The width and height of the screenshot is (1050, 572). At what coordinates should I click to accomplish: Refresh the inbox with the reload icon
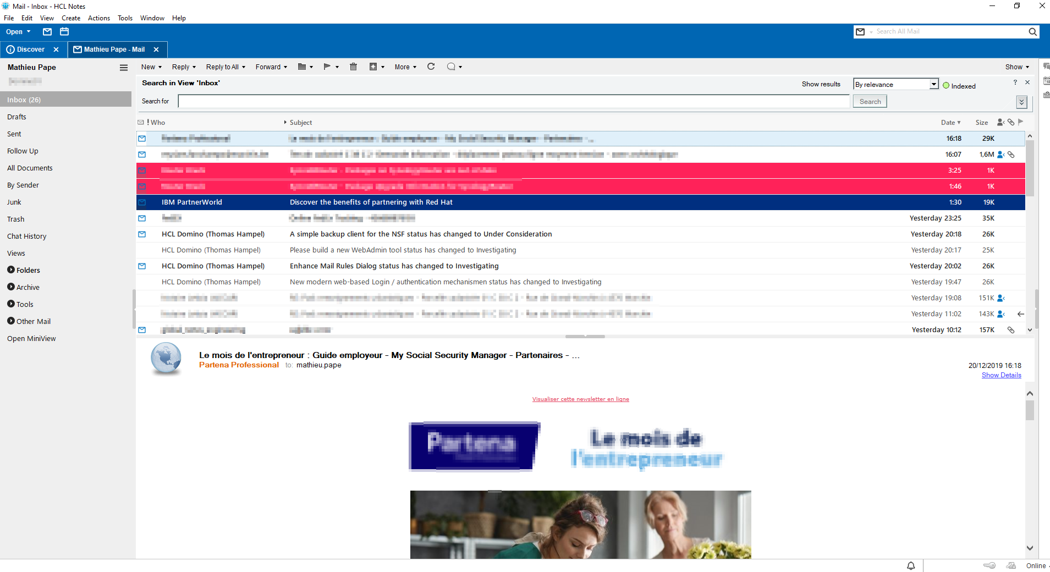(431, 67)
